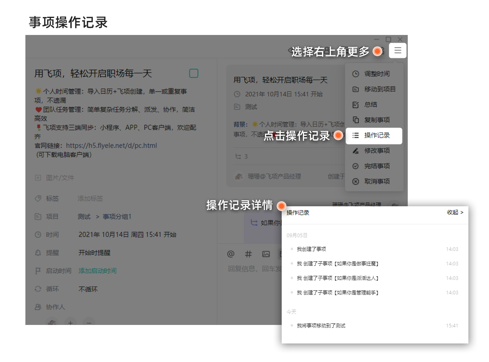Check the task completion checkbox beside title
The width and height of the screenshot is (489, 362).
(194, 73)
